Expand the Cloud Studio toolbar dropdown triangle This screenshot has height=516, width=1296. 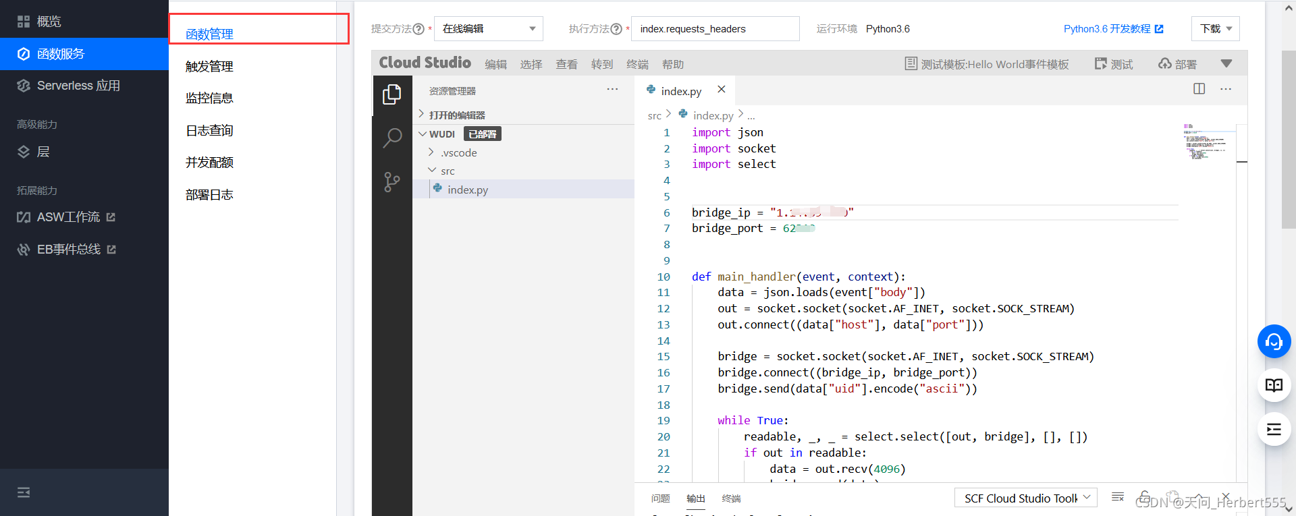(x=1226, y=63)
